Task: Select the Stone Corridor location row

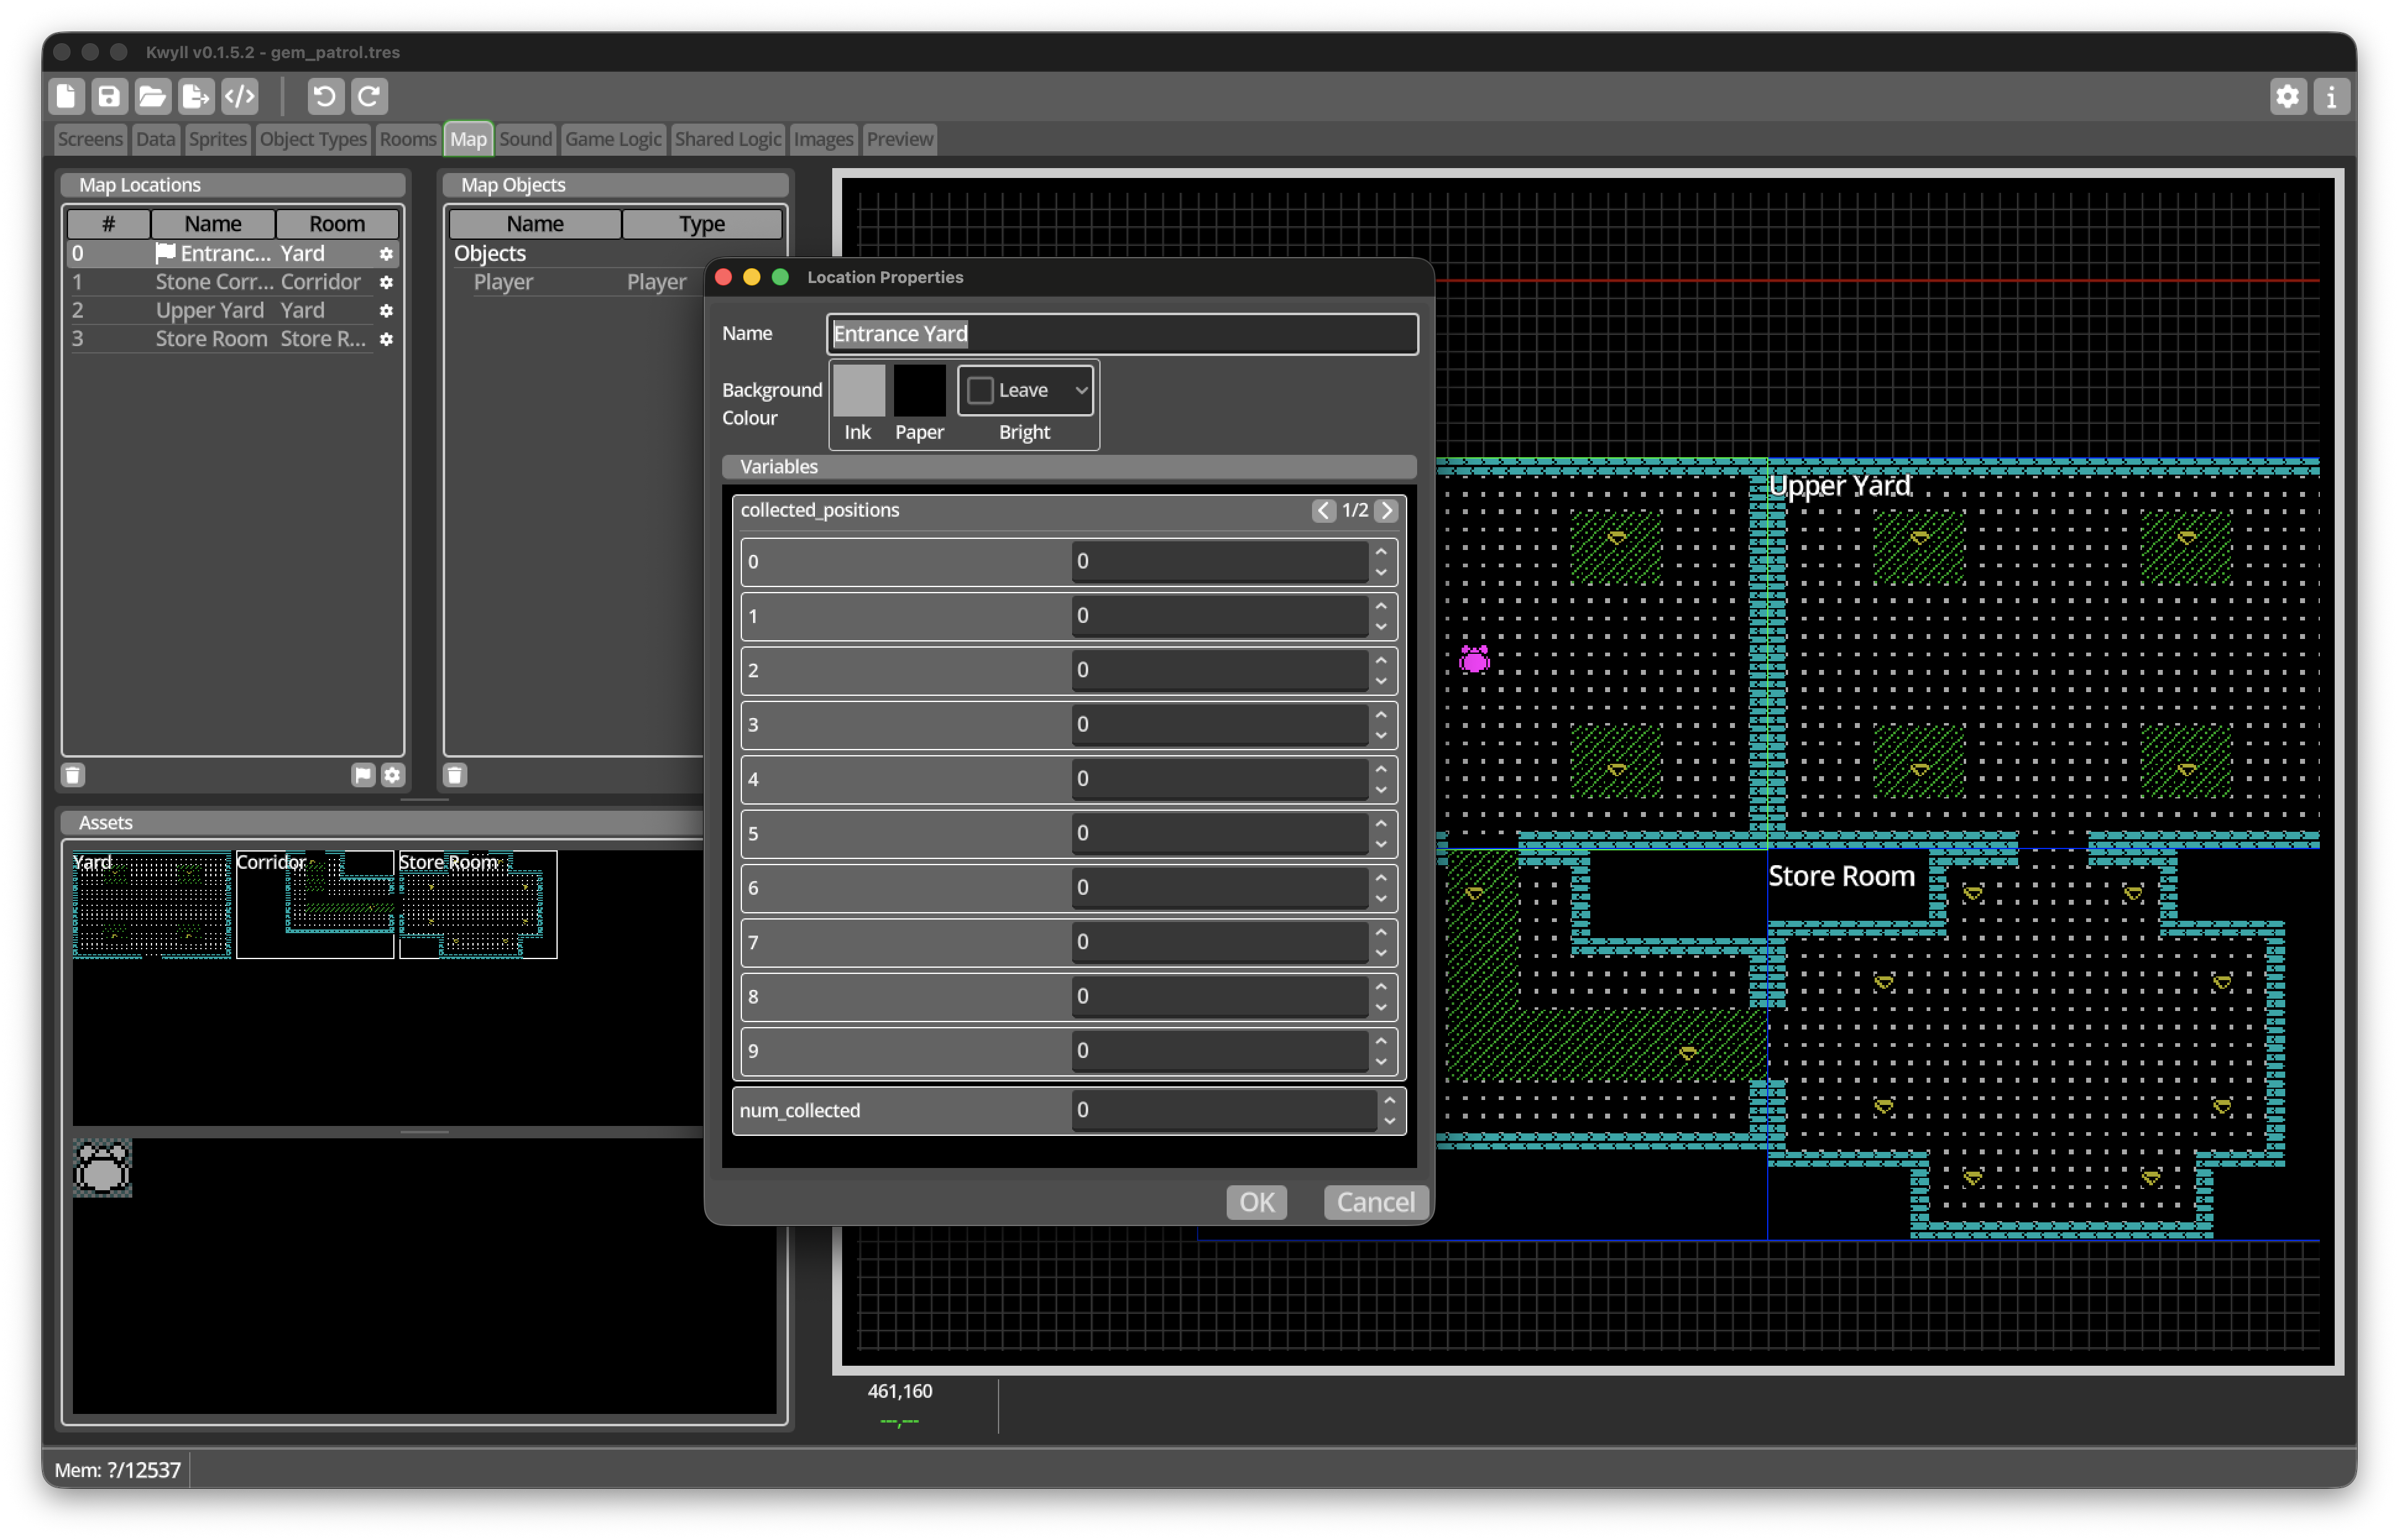Action: coord(234,282)
